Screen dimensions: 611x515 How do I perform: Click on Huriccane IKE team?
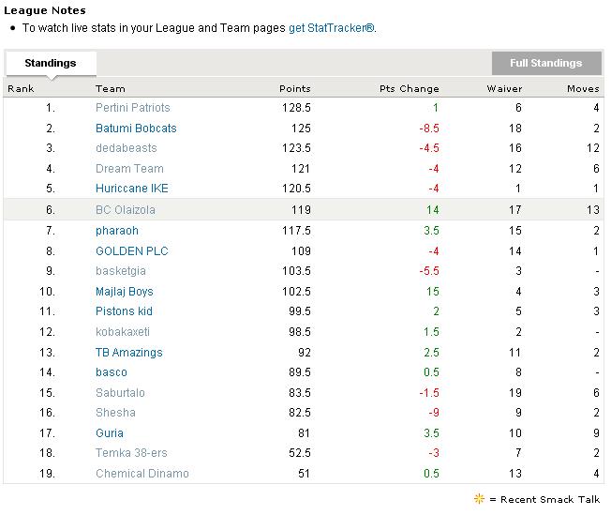[x=131, y=189]
